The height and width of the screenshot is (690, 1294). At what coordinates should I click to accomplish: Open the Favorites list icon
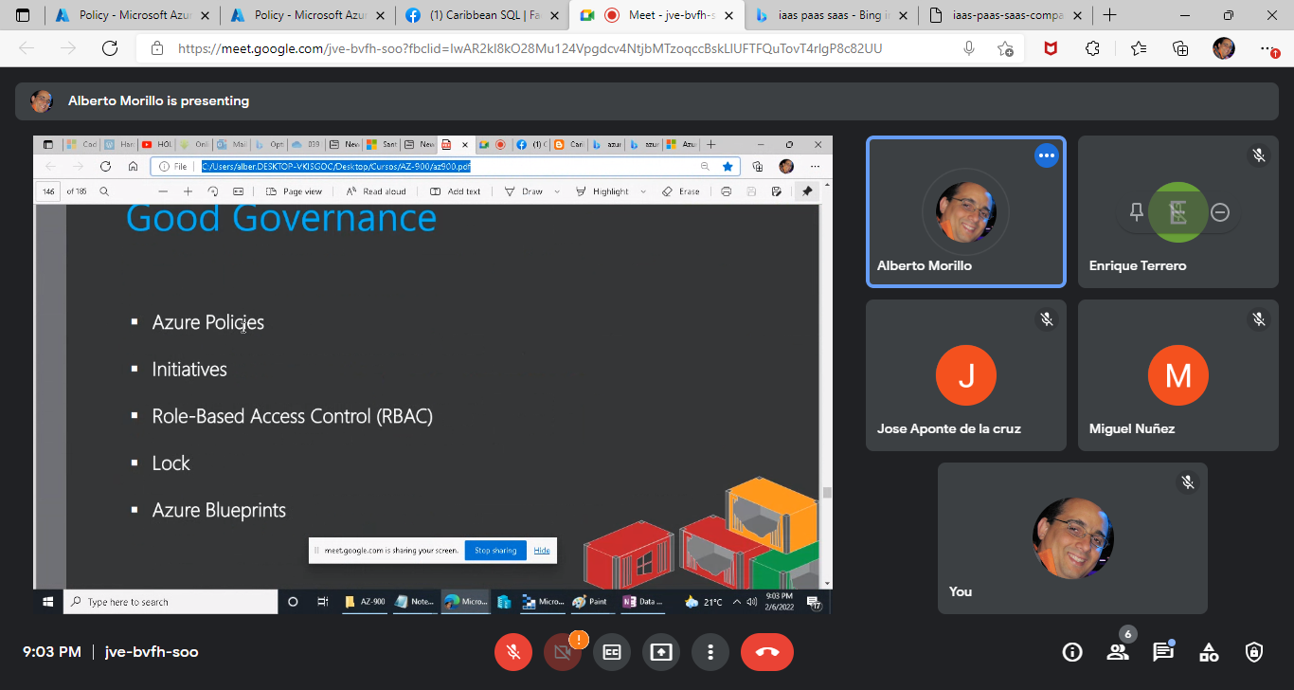coord(1138,48)
